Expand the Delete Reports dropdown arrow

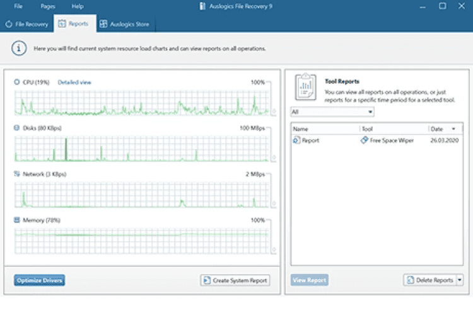pyautogui.click(x=459, y=280)
